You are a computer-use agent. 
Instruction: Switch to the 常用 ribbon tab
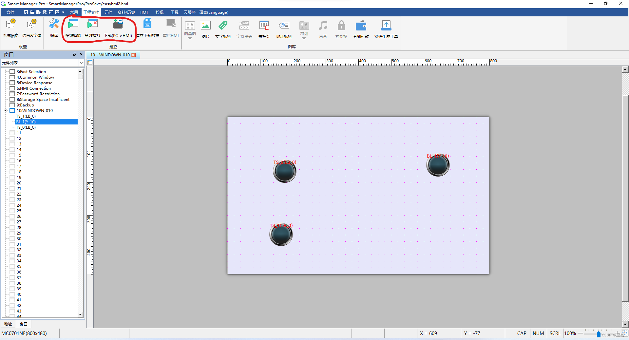(x=74, y=12)
